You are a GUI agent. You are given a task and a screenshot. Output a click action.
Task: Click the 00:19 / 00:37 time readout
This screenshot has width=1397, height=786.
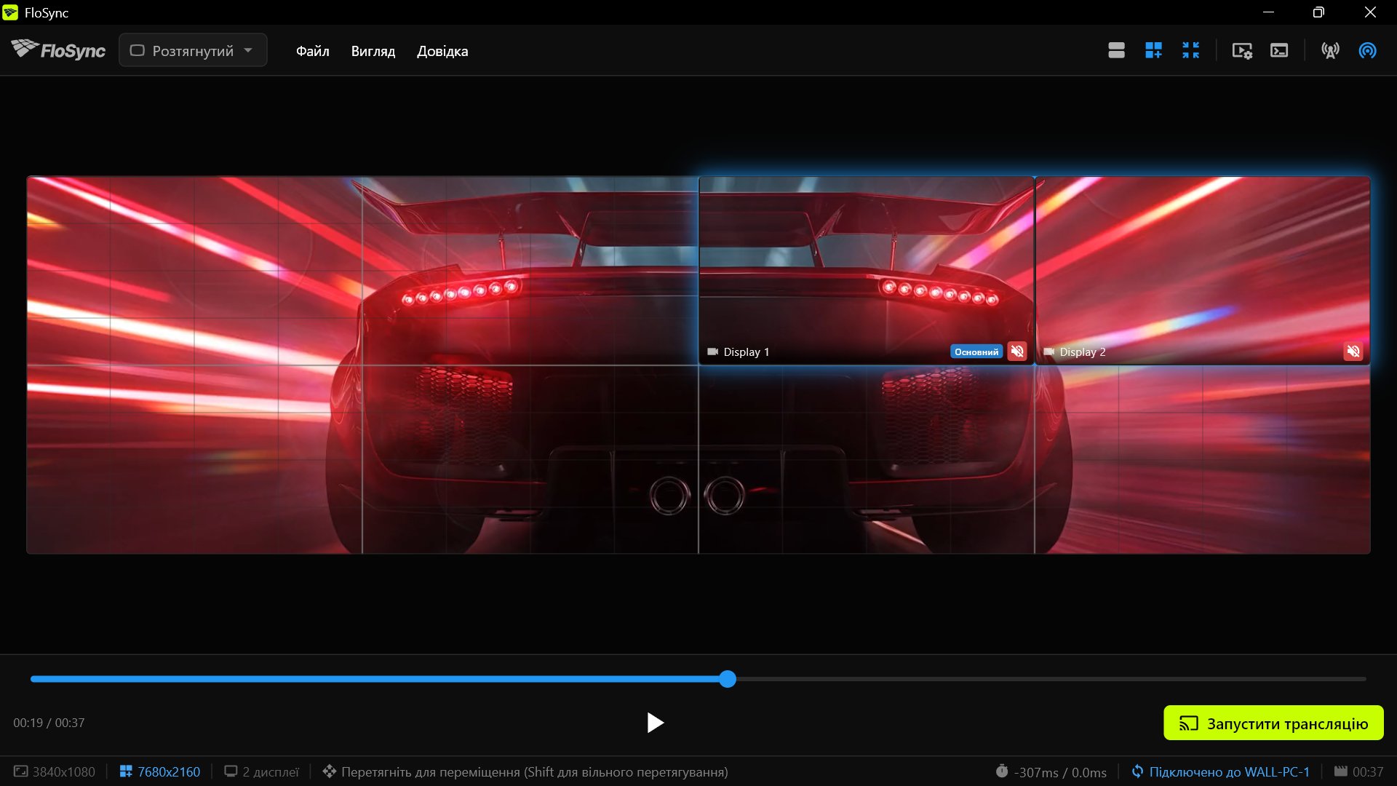[49, 723]
